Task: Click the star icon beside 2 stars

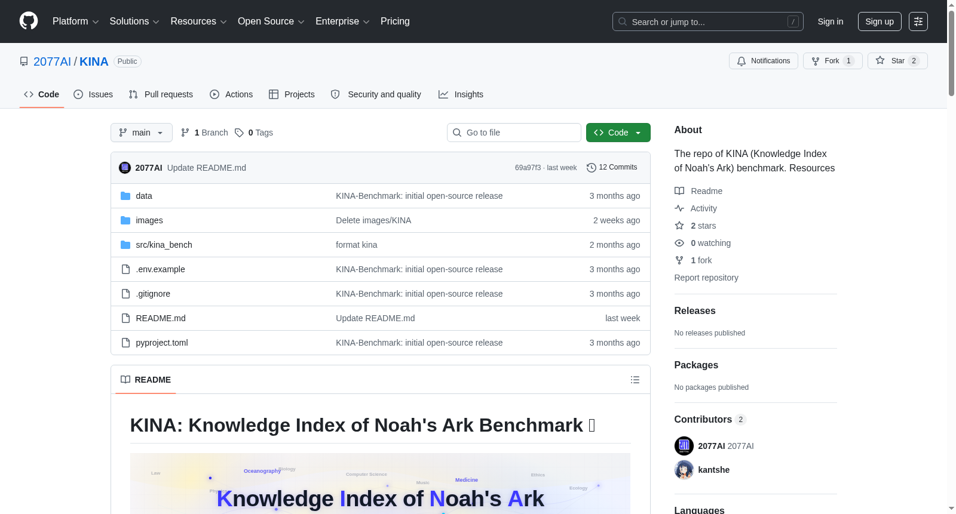Action: click(x=679, y=226)
